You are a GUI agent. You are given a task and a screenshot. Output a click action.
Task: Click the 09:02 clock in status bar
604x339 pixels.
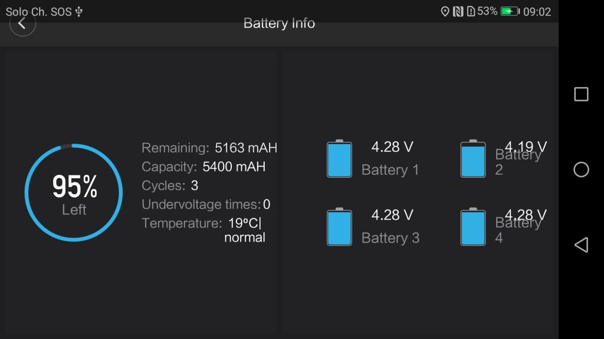click(x=537, y=12)
